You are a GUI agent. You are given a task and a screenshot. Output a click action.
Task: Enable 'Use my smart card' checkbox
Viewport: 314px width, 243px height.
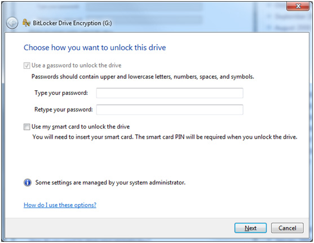pyautogui.click(x=26, y=127)
